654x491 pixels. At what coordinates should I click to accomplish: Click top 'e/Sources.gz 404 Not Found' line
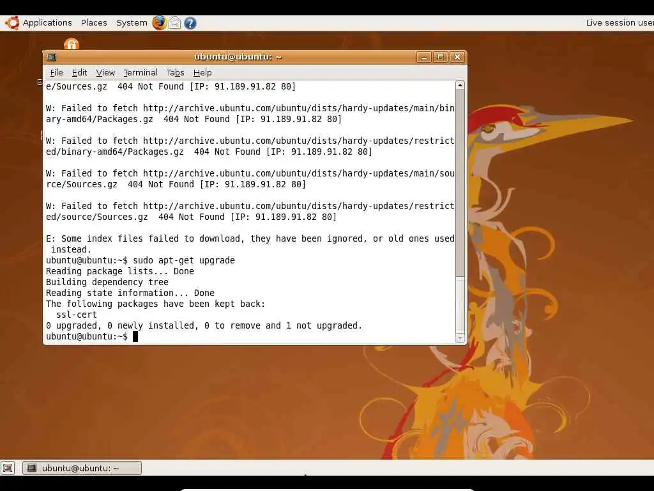tap(171, 87)
